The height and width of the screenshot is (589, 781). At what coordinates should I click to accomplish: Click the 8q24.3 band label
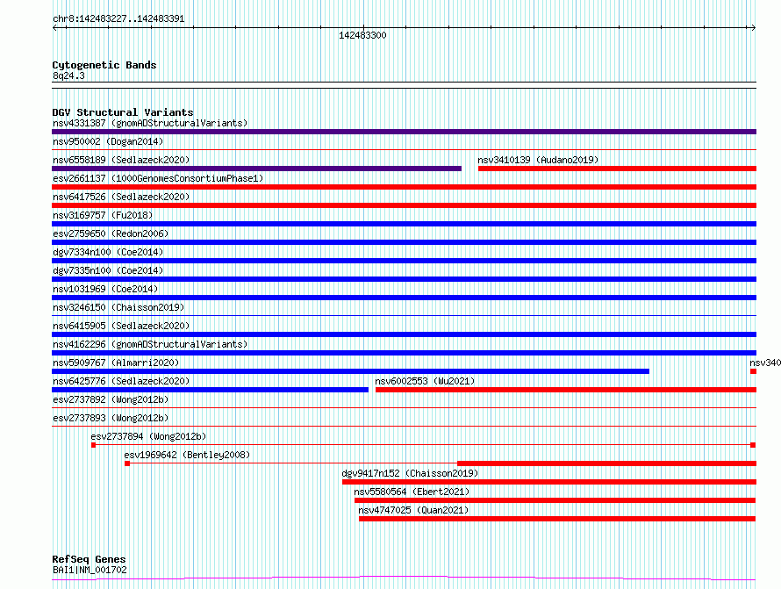pos(68,75)
